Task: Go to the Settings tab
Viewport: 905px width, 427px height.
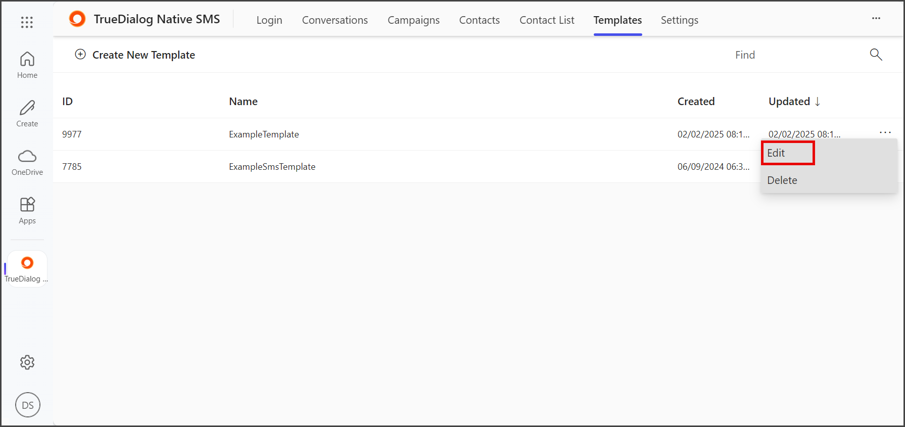Action: [680, 20]
